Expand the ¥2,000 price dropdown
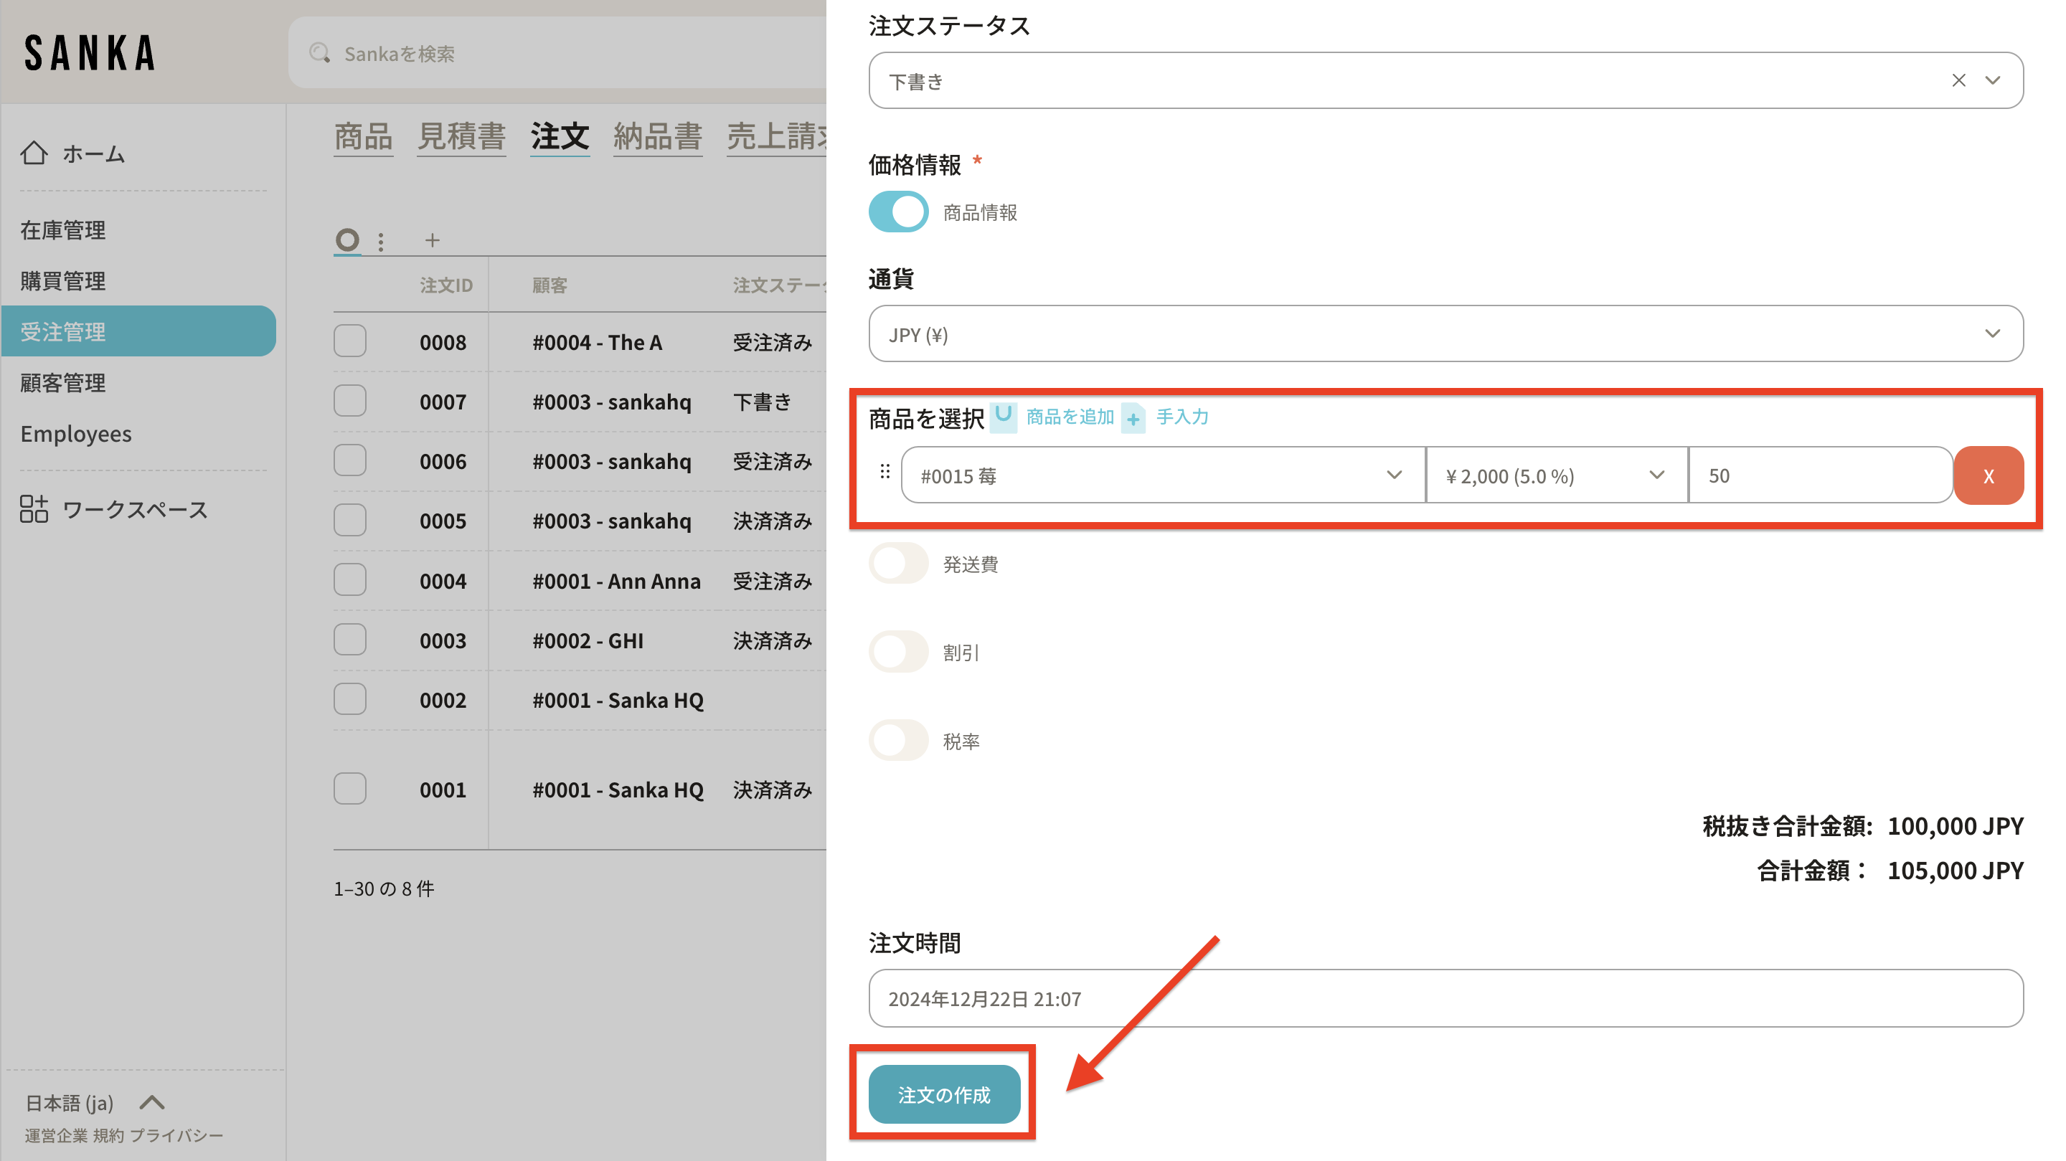 click(1556, 475)
